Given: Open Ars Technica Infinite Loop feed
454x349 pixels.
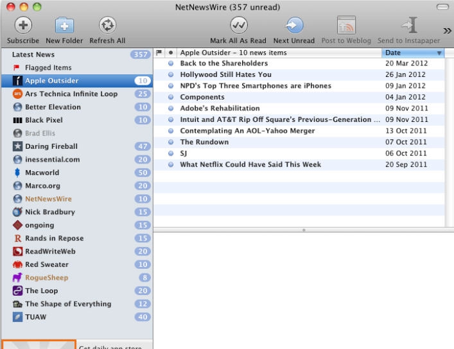Looking at the screenshot, I should 77,94.
